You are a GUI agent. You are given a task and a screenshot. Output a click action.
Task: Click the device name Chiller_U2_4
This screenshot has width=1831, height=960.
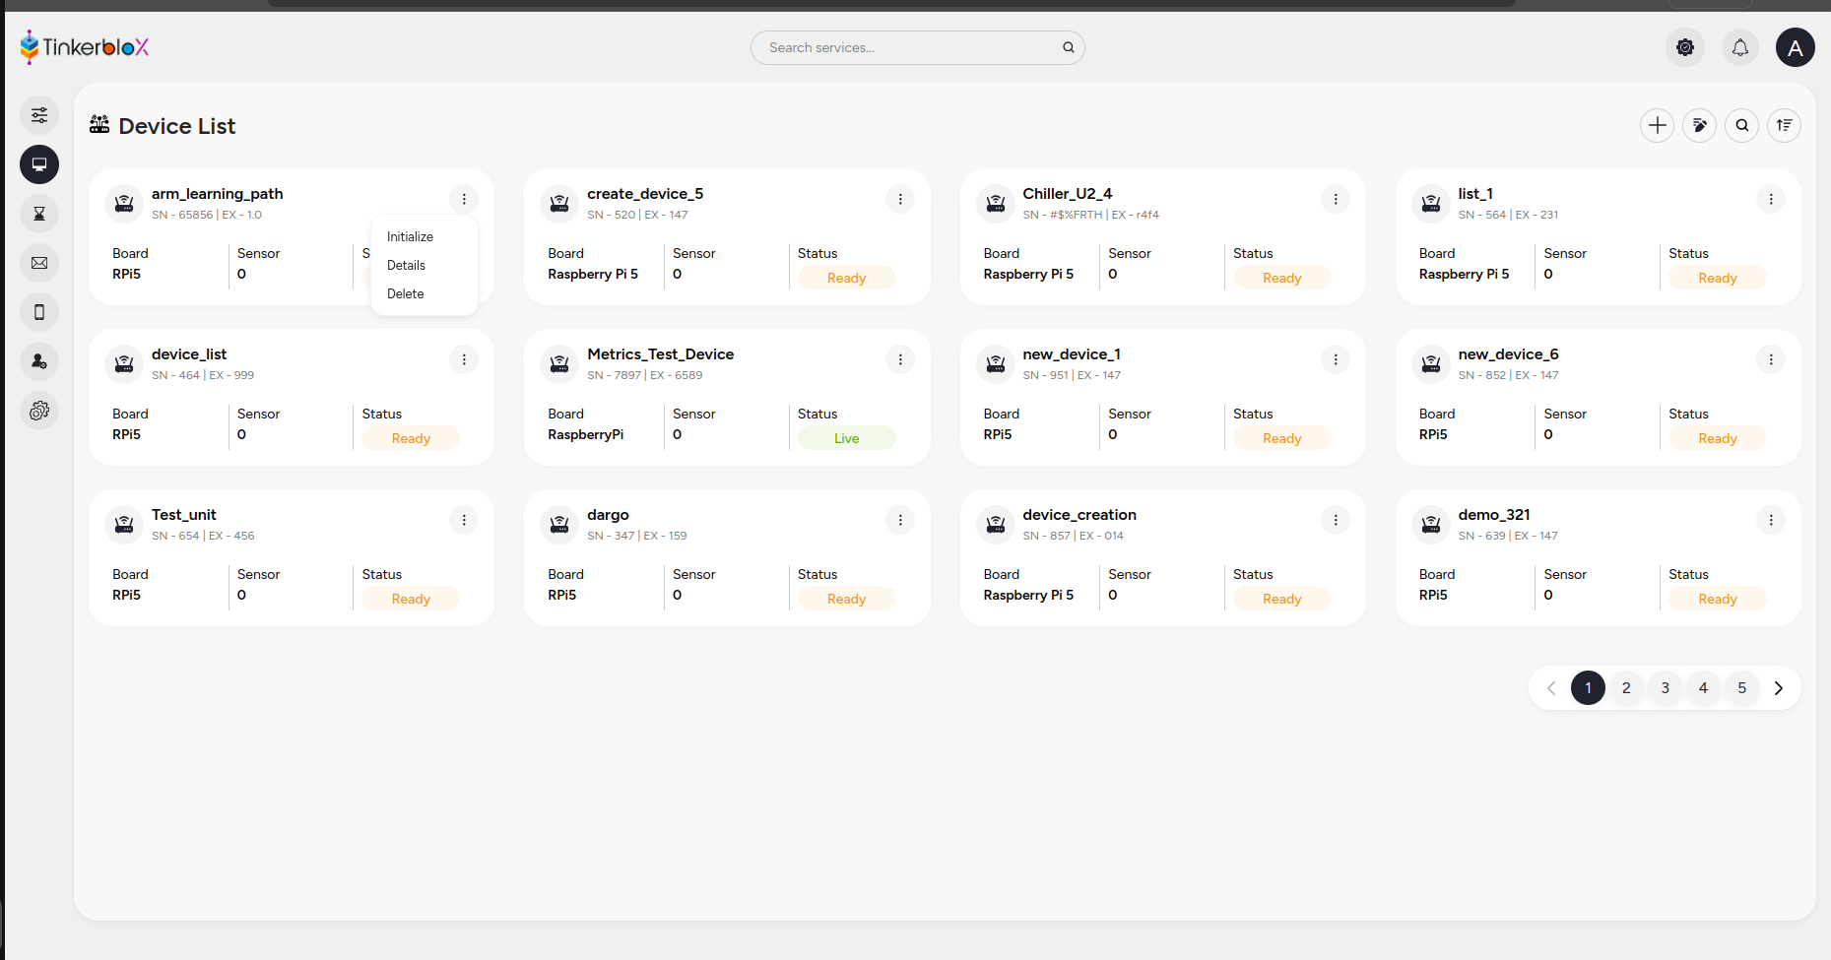pyautogui.click(x=1068, y=194)
